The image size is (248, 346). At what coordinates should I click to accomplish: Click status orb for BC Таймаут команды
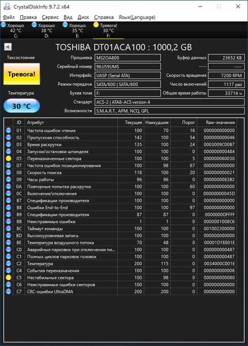8,229
